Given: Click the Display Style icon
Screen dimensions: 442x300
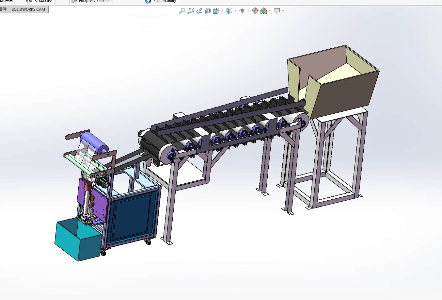Looking at the screenshot, I should (229, 11).
